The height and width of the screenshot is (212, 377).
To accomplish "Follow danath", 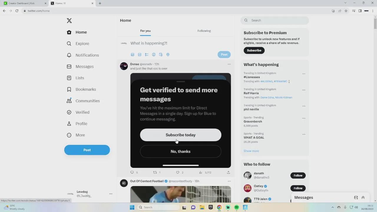I will coord(298,175).
